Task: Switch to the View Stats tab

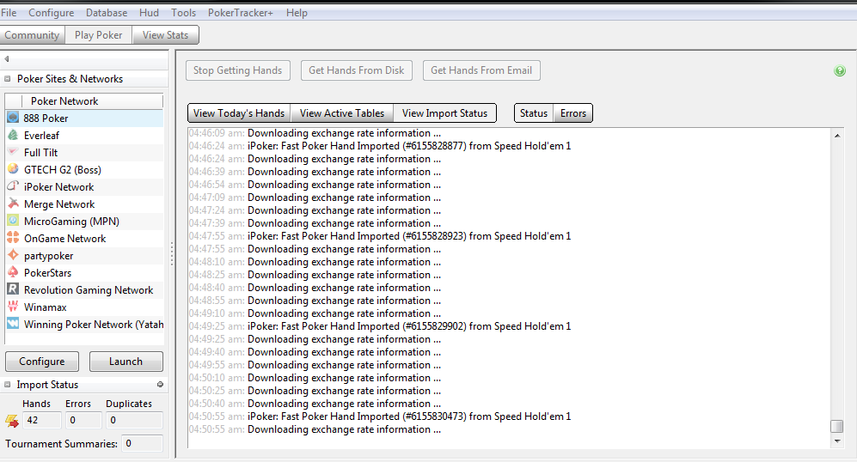Action: tap(165, 35)
